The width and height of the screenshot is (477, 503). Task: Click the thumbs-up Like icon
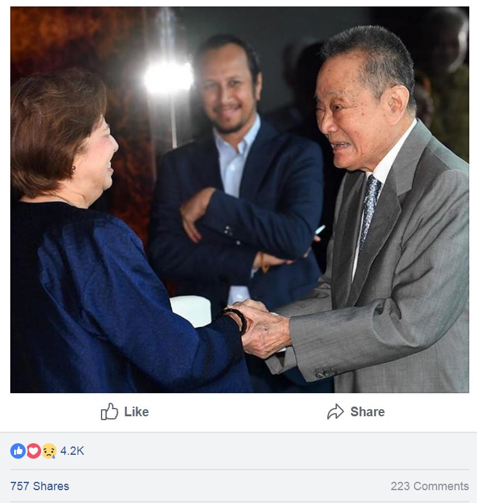pos(110,412)
